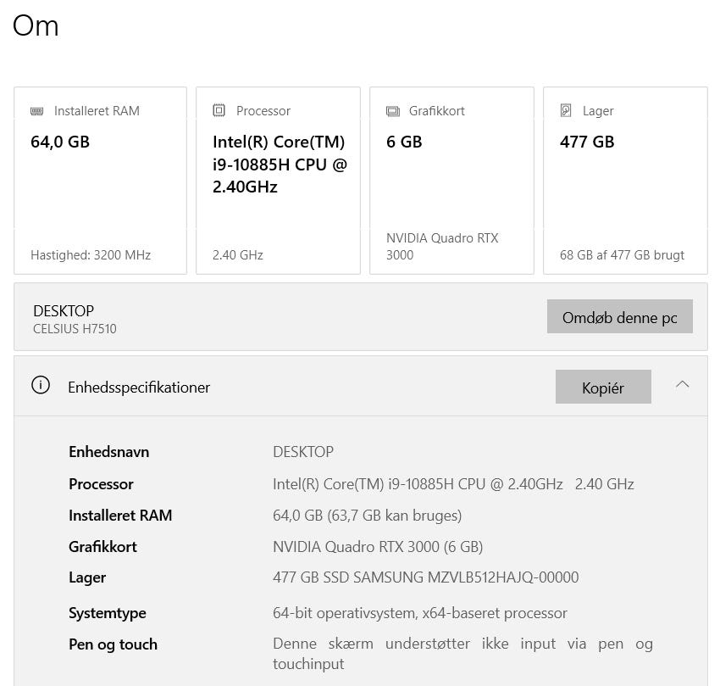Screen dimensions: 720x686
Task: Click the Grafikkort display icon
Action: [x=393, y=111]
